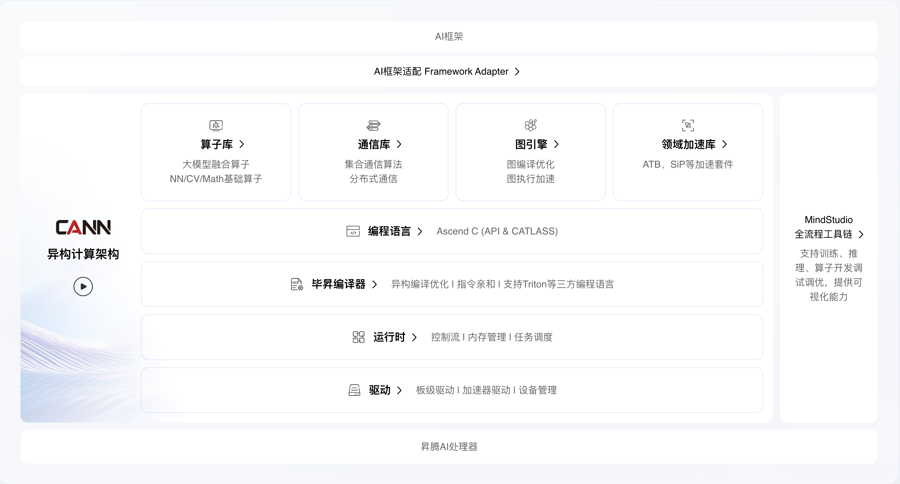The image size is (900, 484).
Task: Play the CANN architecture intro video
Action: pyautogui.click(x=83, y=287)
